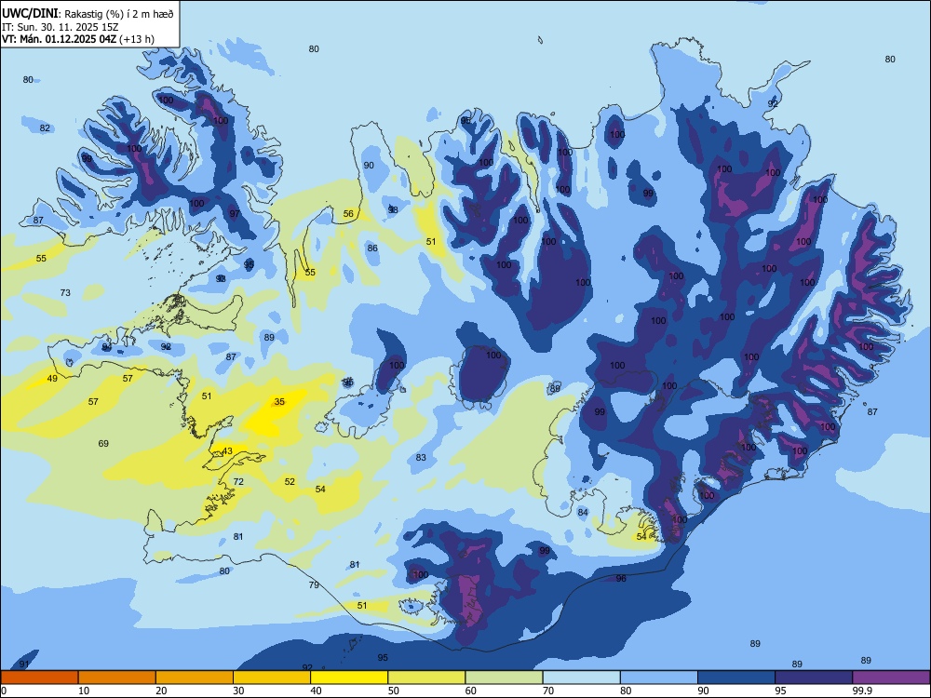The height and width of the screenshot is (698, 931).
Task: Select the light blue 70–80 legend swatch
Action: click(581, 678)
